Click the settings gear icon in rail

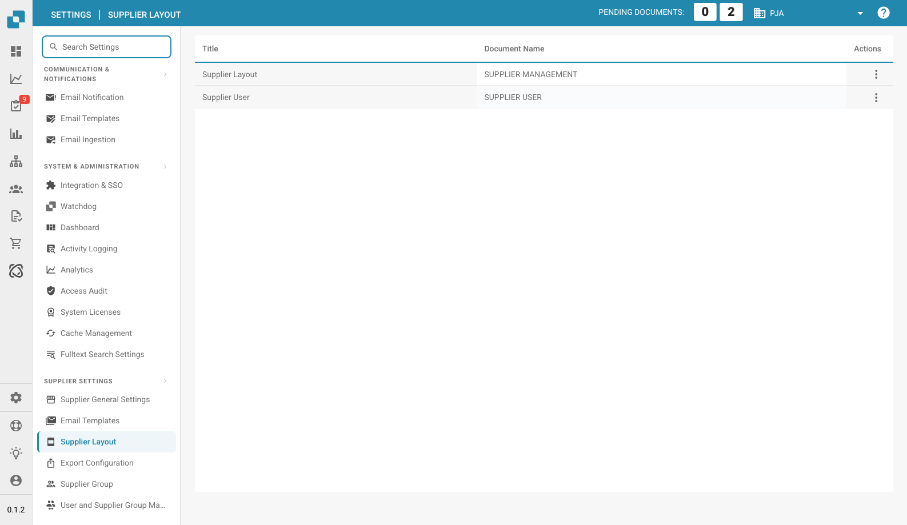[x=16, y=398]
